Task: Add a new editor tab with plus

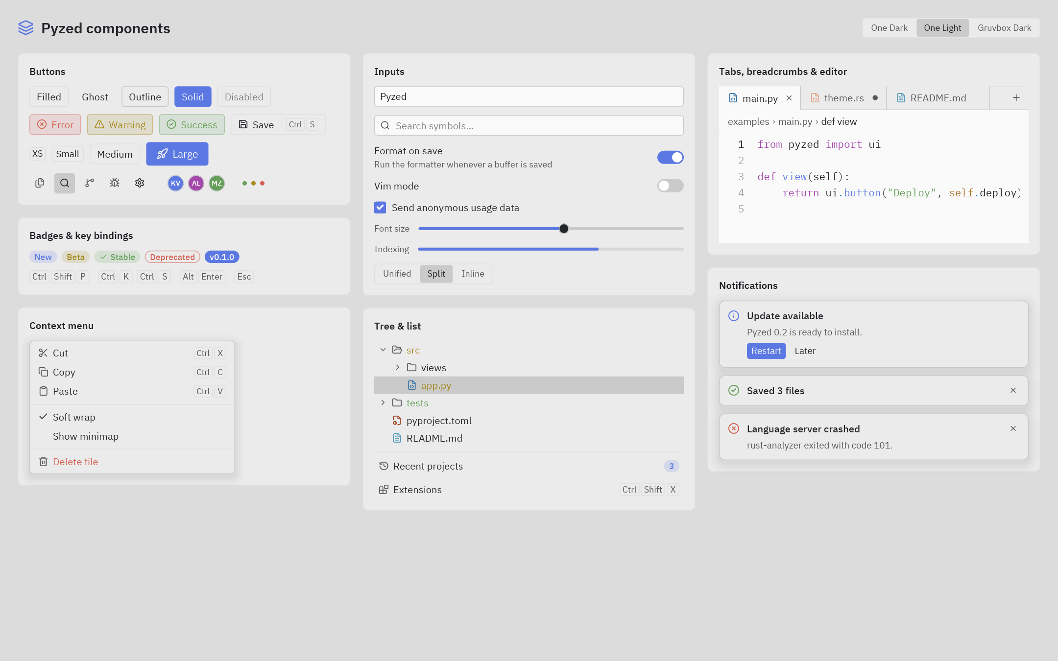Action: (1016, 98)
